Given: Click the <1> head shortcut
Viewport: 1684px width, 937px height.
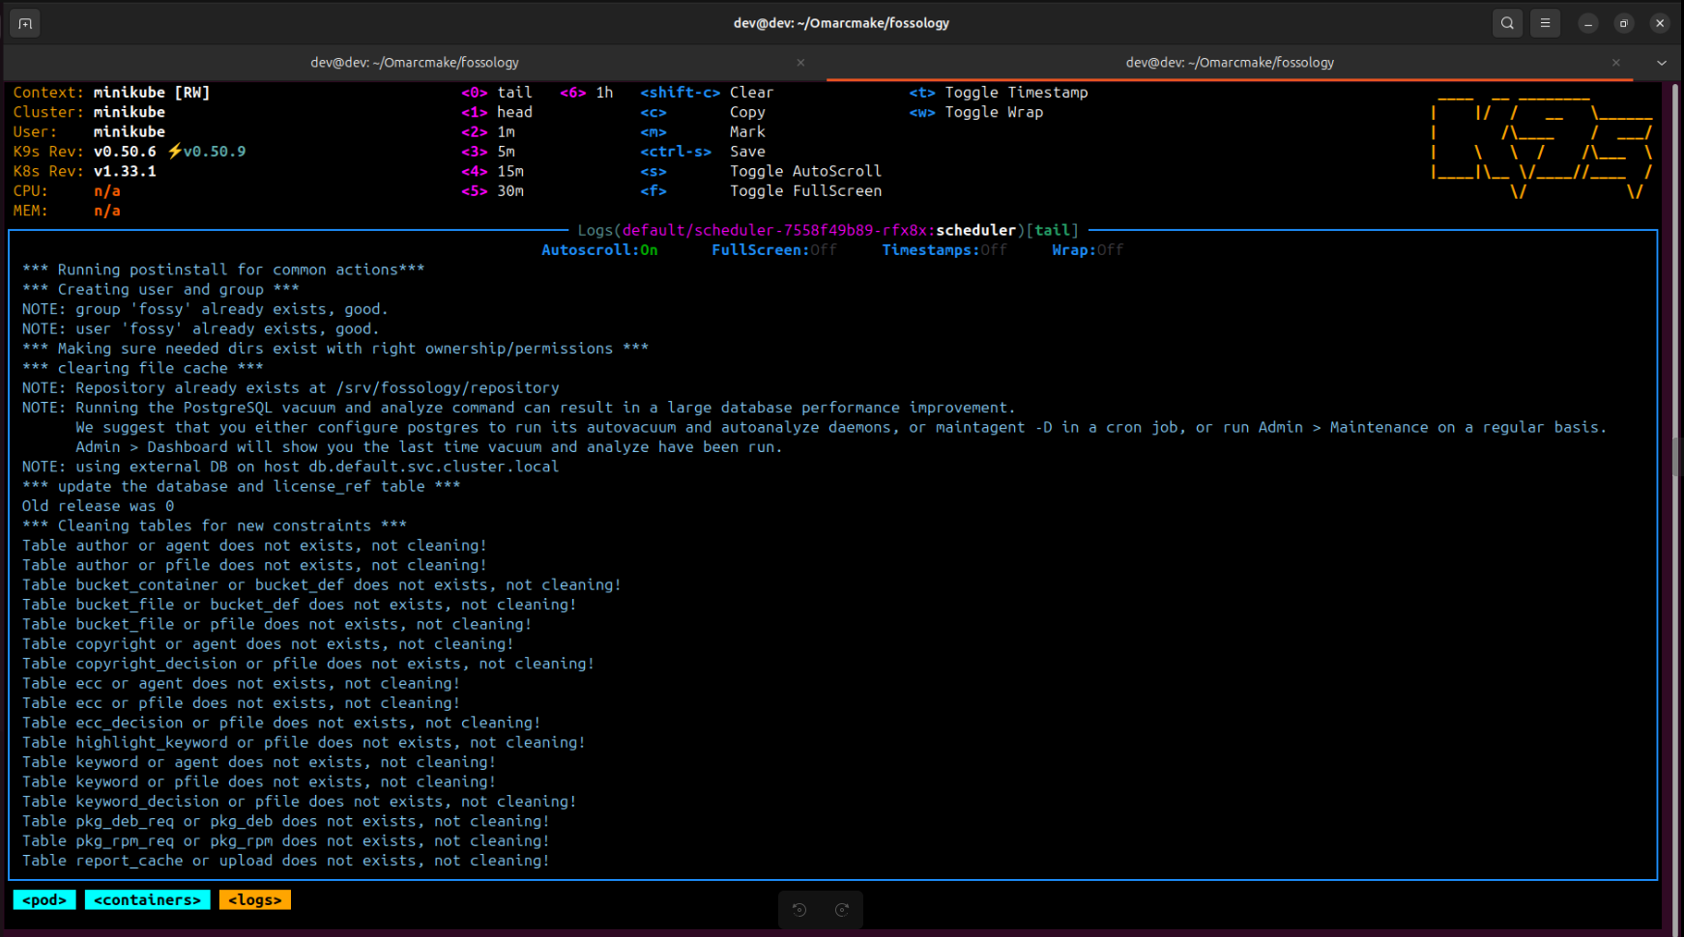Looking at the screenshot, I should 497,112.
